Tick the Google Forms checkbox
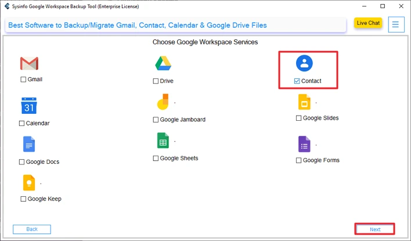The width and height of the screenshot is (411, 241). (298, 160)
